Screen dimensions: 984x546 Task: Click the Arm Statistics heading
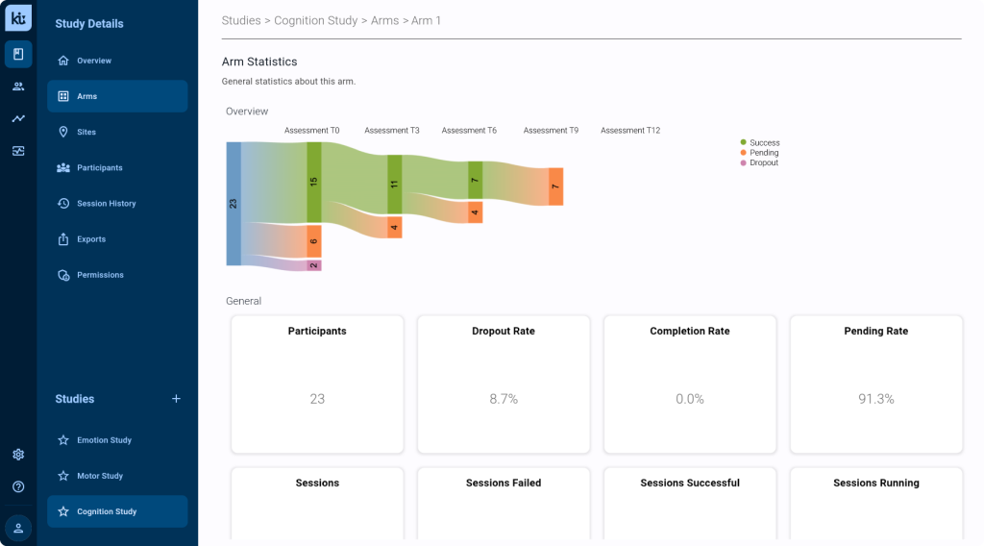tap(259, 62)
